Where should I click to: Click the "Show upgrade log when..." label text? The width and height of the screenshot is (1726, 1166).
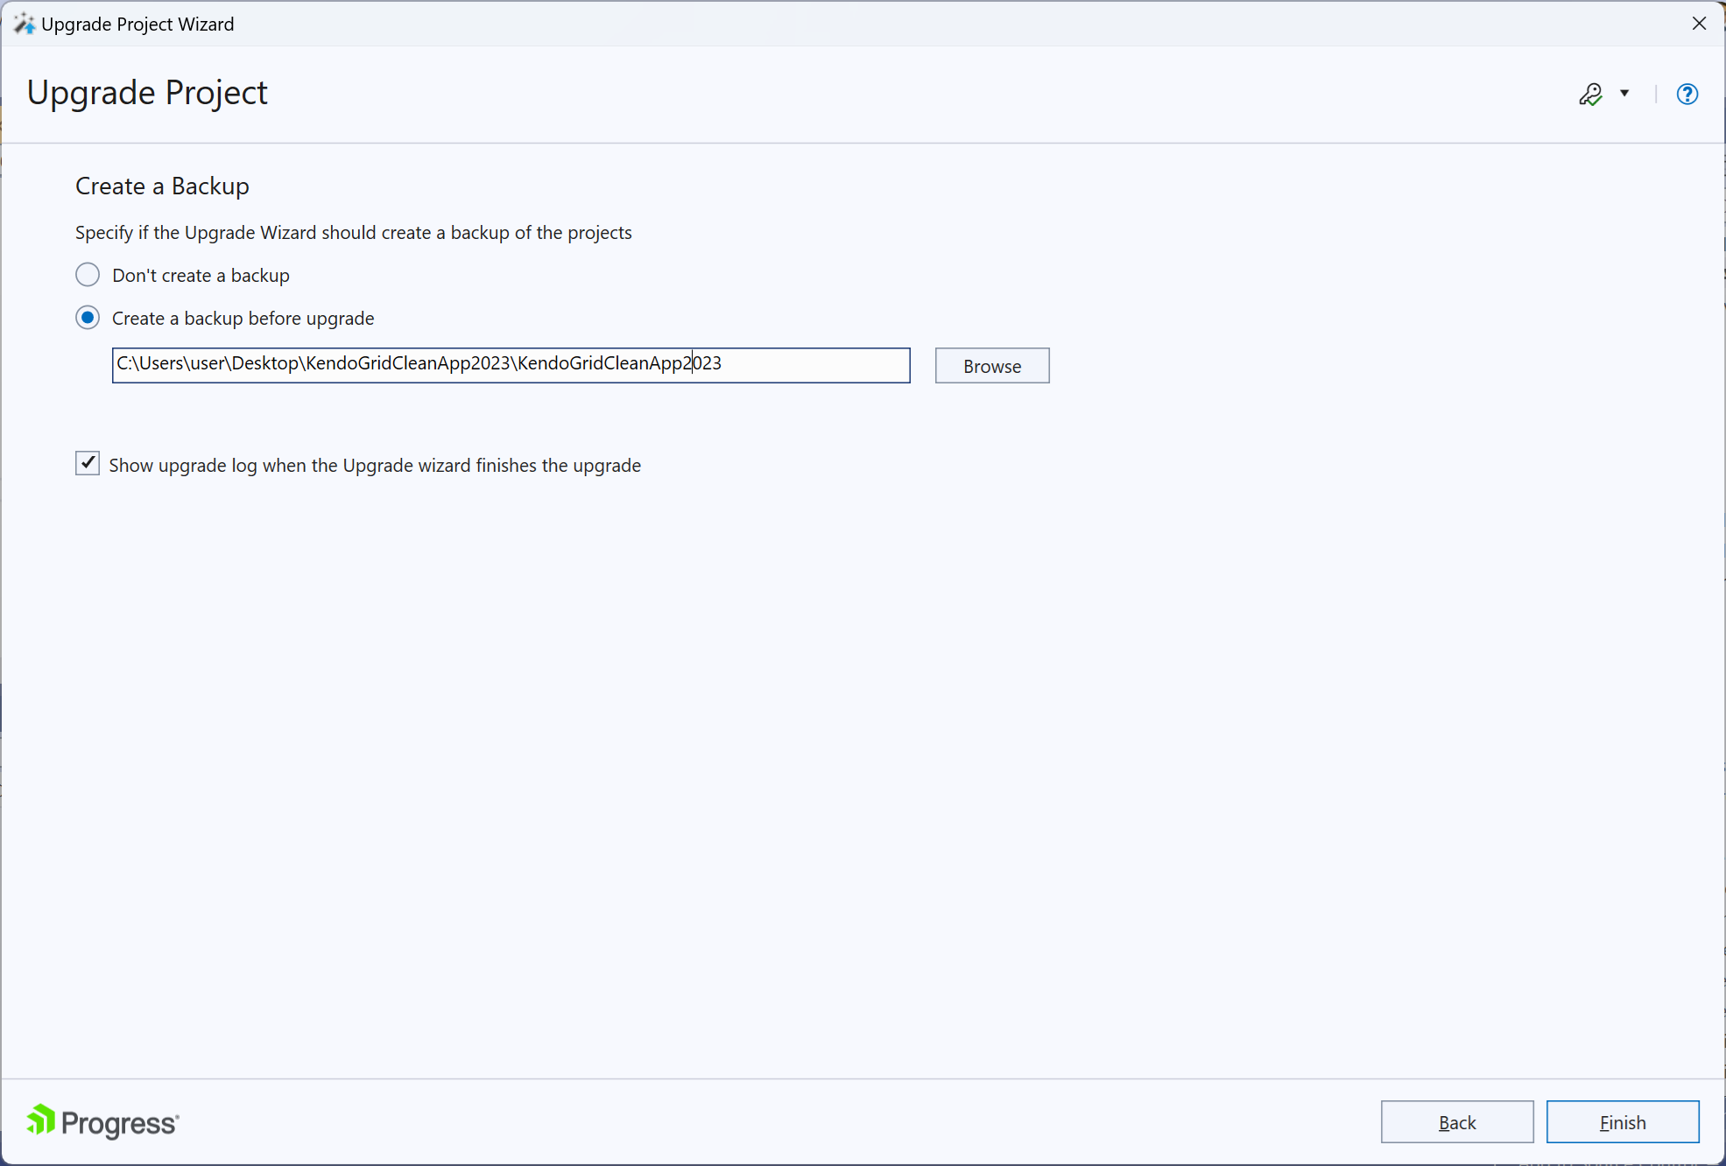click(375, 465)
